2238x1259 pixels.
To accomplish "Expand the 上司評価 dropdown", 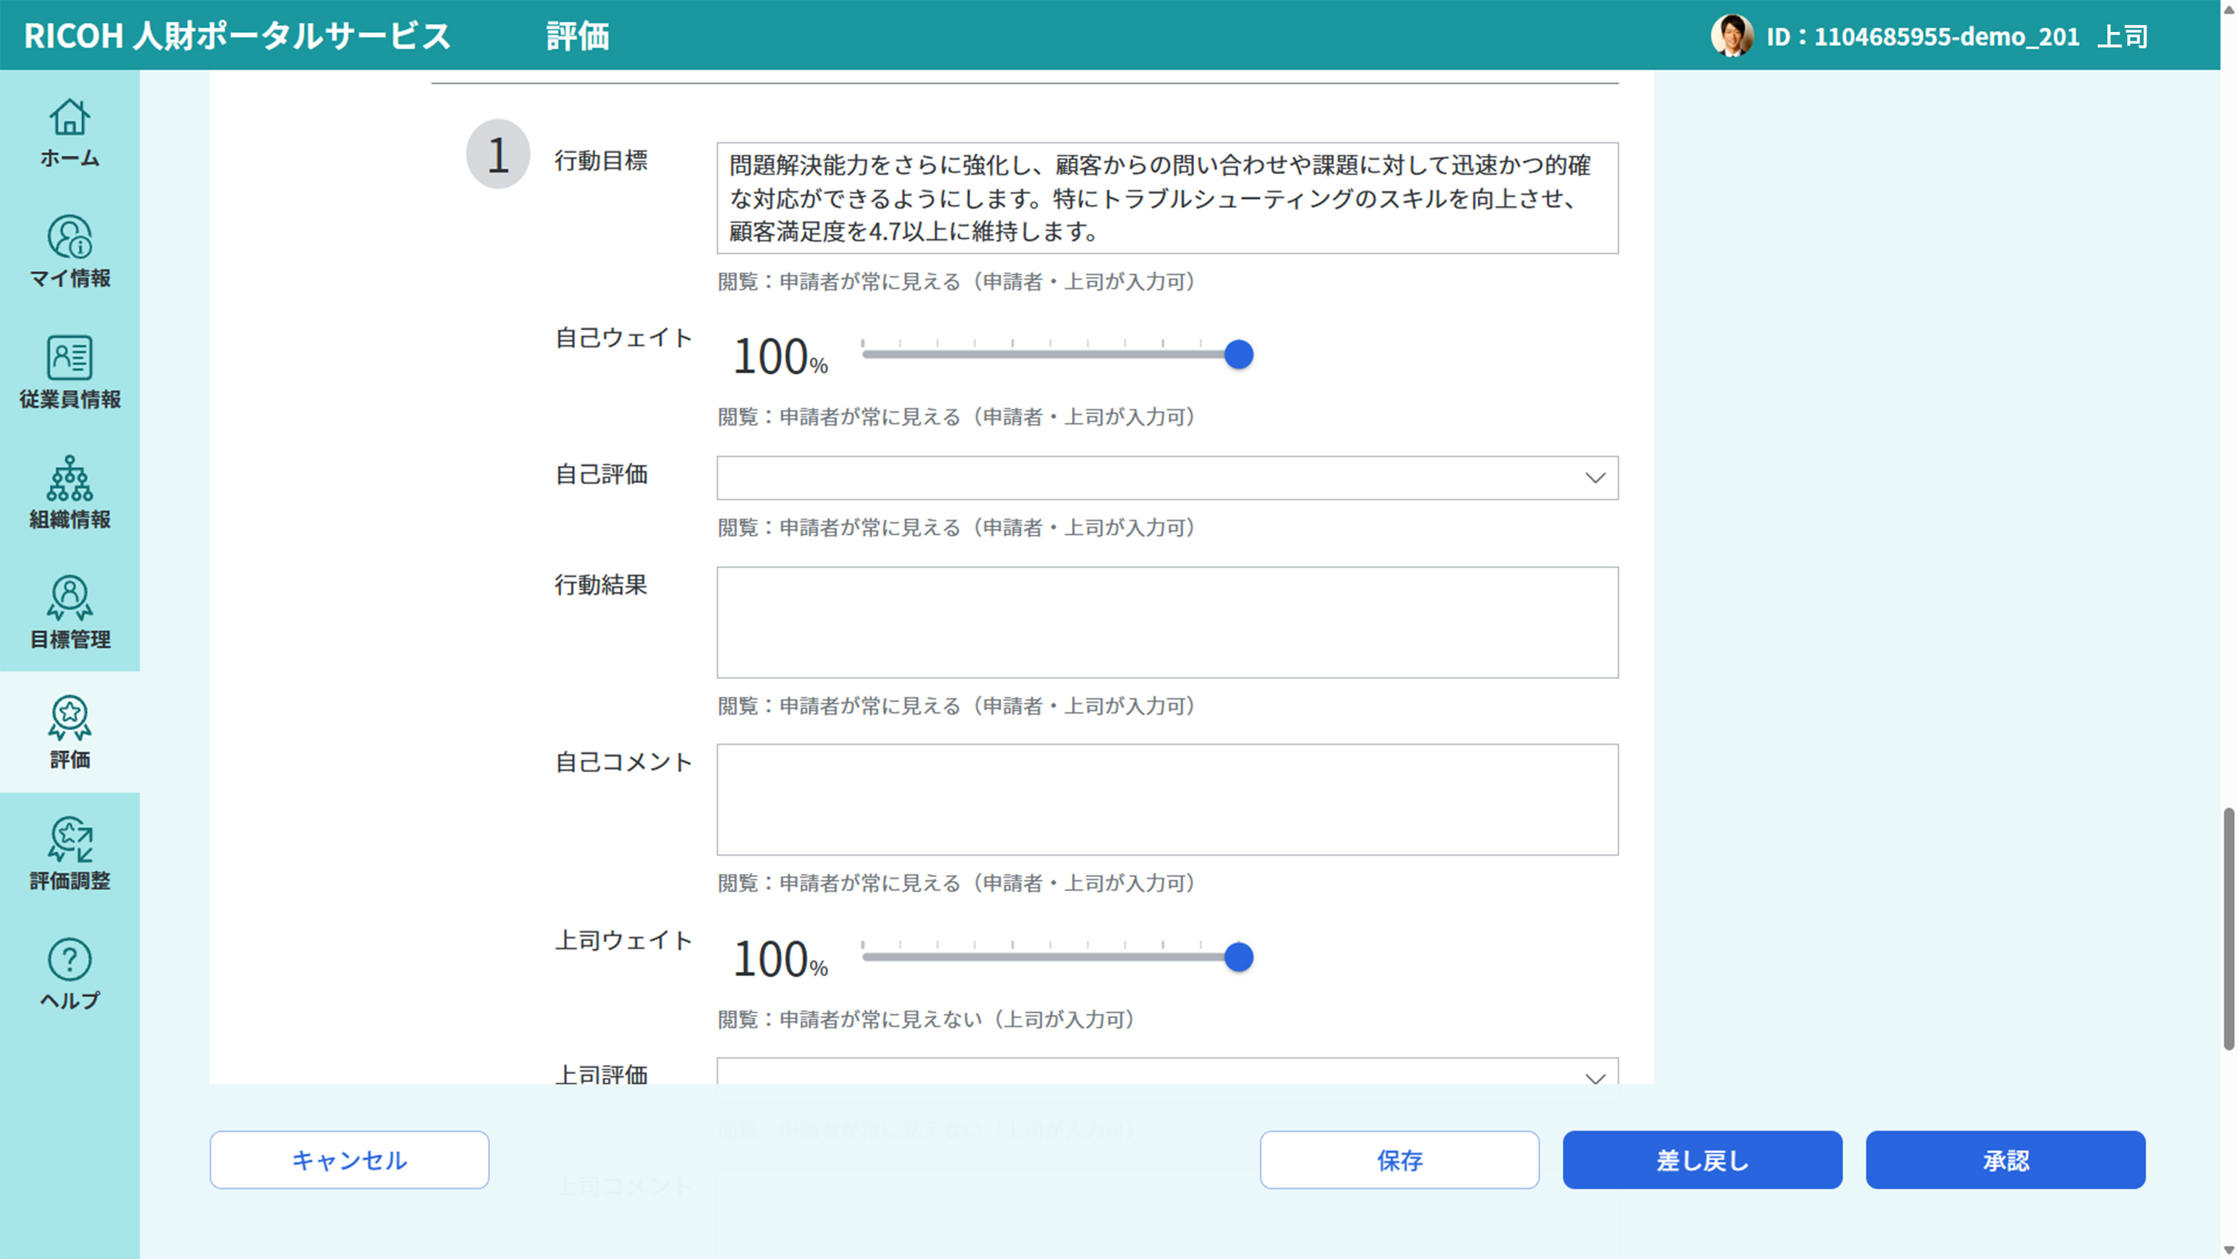I will point(1166,1072).
